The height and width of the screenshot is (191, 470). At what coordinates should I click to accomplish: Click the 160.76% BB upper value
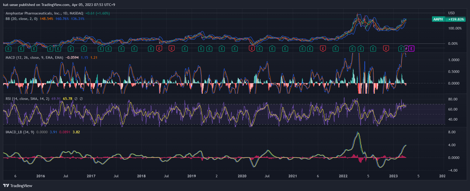(x=62, y=19)
